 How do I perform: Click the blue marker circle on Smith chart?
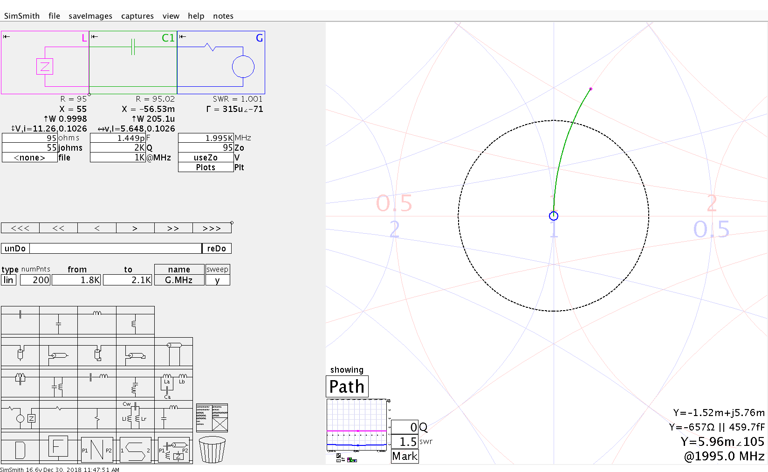point(554,216)
